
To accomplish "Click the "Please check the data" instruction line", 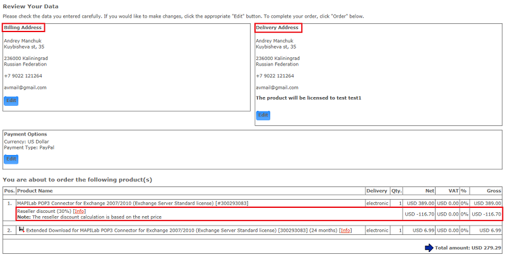I will coord(183,16).
